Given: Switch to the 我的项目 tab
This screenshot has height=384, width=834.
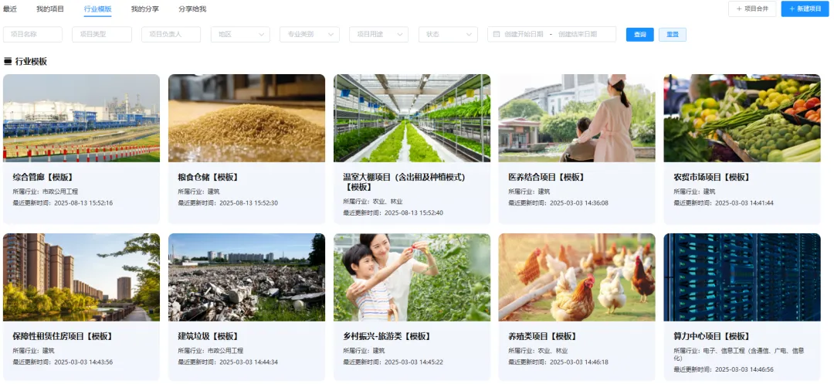Looking at the screenshot, I should coord(50,9).
